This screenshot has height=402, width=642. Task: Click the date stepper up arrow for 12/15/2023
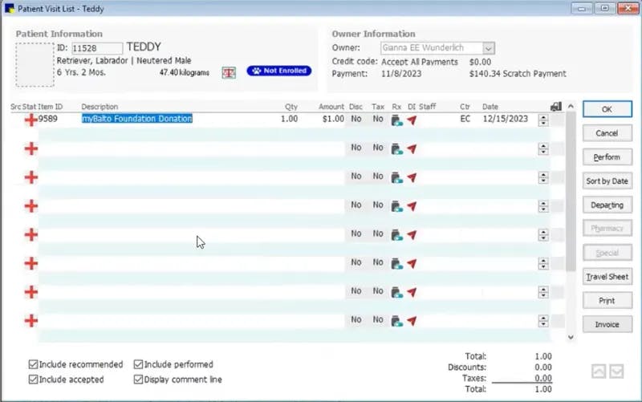(x=543, y=117)
